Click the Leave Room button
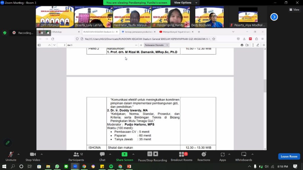 (x=289, y=156)
